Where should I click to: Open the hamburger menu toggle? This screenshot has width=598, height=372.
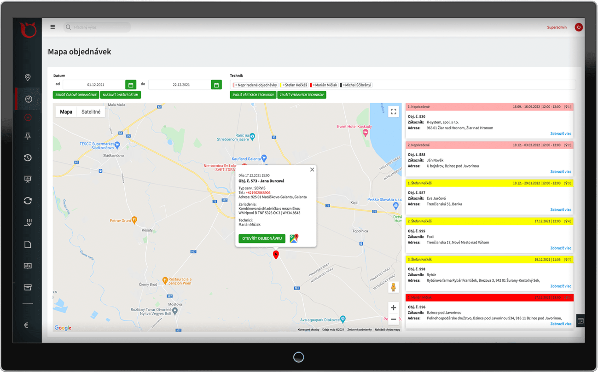click(52, 27)
